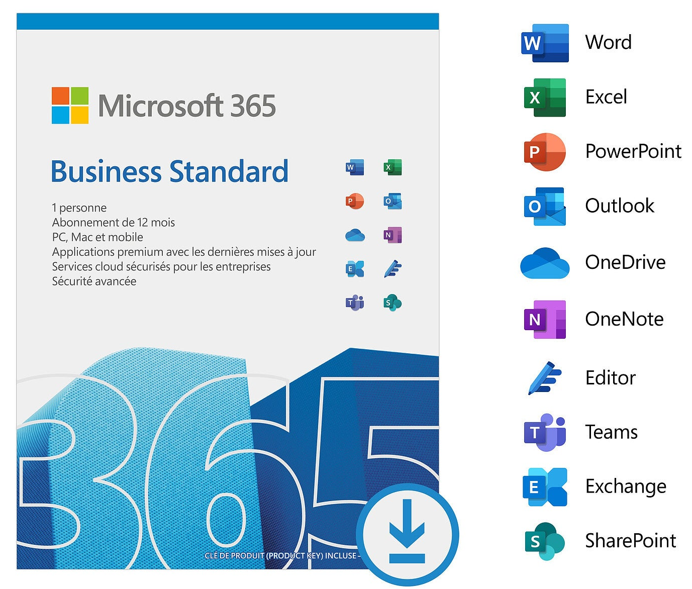Click the small PowerPoint icon on the product box
The height and width of the screenshot is (589, 692).
(355, 201)
